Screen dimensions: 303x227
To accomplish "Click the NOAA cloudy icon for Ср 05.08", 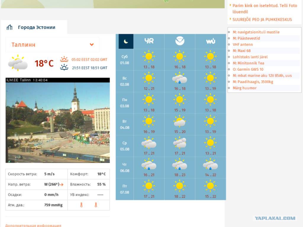I will coord(180,143).
